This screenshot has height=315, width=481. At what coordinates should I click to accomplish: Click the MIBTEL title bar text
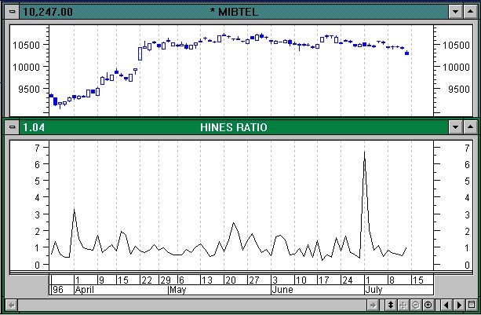[x=234, y=12]
